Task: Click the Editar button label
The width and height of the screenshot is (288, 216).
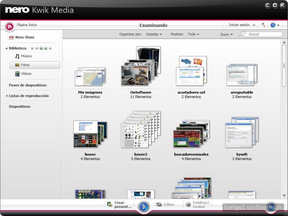Action: [169, 204]
